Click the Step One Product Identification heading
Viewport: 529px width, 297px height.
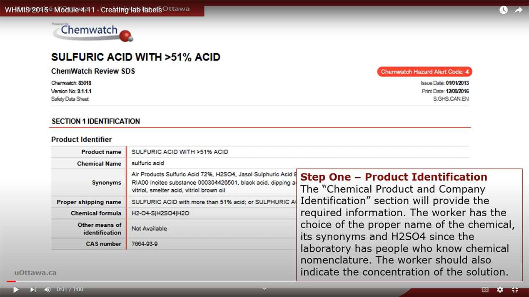394,177
